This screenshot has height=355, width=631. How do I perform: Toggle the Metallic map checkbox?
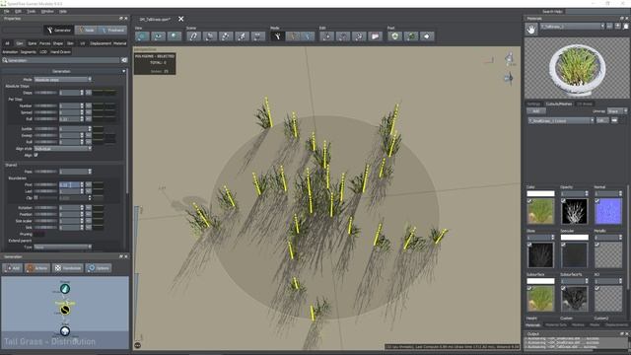597,245
